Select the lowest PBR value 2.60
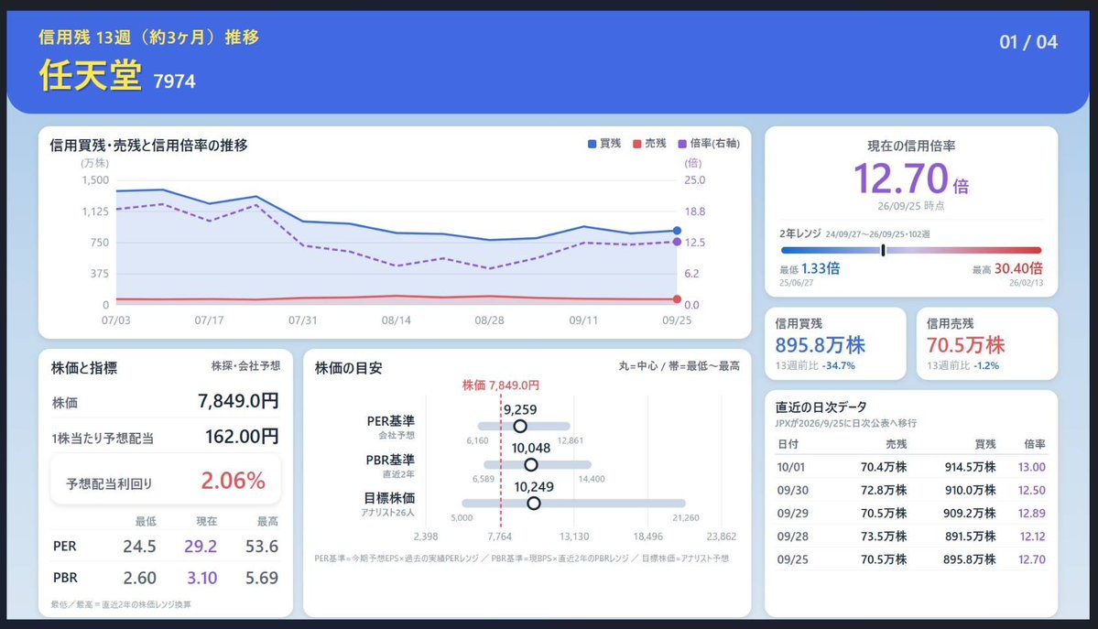Viewport: 1098px width, 629px height. coord(139,578)
